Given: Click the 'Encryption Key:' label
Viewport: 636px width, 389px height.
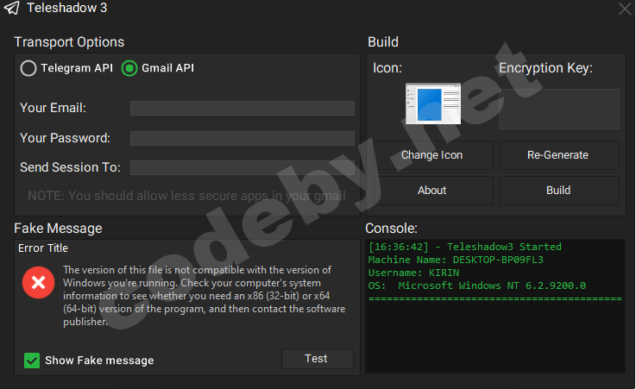Looking at the screenshot, I should 545,68.
